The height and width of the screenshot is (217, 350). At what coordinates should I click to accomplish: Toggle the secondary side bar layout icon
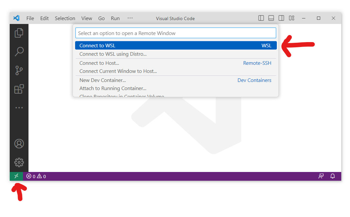click(x=281, y=18)
